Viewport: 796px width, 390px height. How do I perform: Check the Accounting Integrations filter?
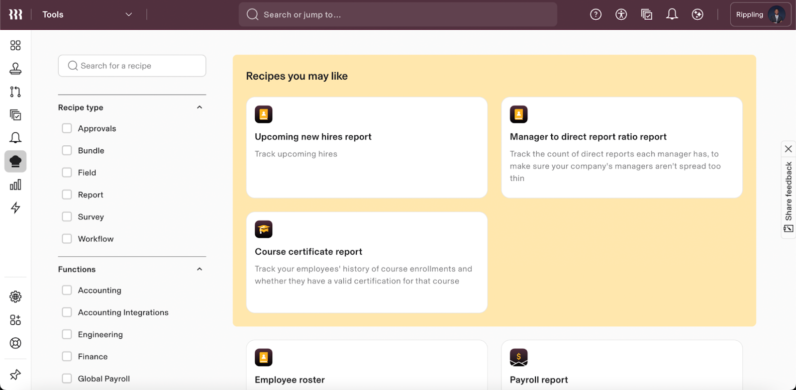pyautogui.click(x=67, y=312)
